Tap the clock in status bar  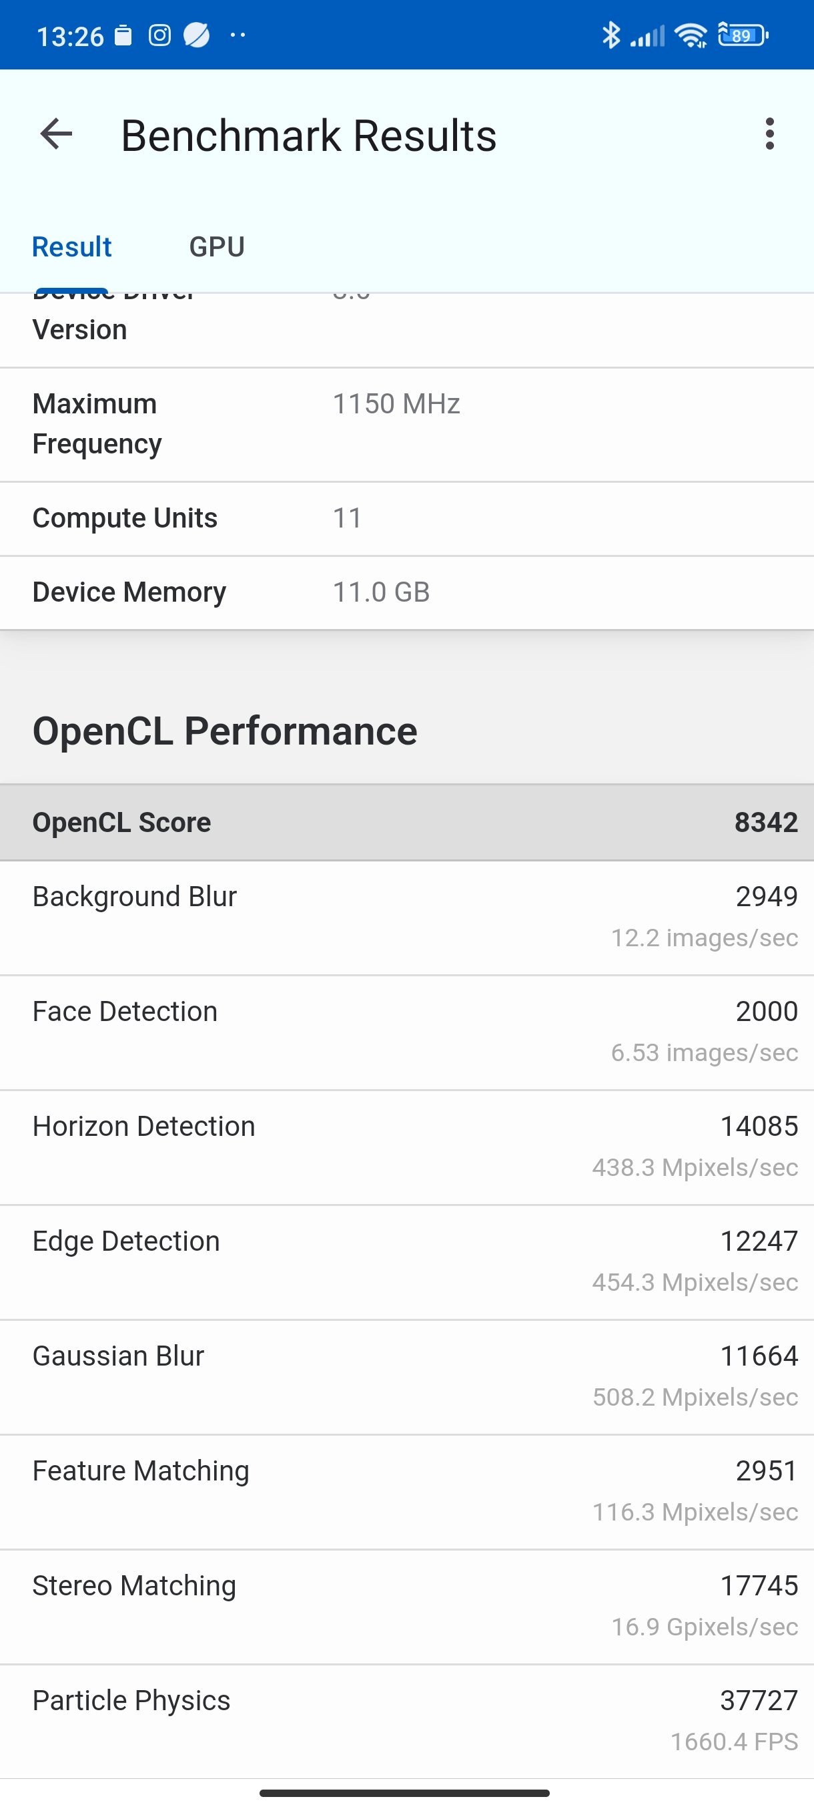pos(69,36)
